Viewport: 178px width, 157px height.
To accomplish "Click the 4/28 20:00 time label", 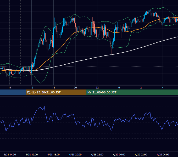I will tap(75, 154).
